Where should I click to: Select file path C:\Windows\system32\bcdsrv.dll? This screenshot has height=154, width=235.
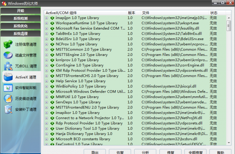coord(169,139)
